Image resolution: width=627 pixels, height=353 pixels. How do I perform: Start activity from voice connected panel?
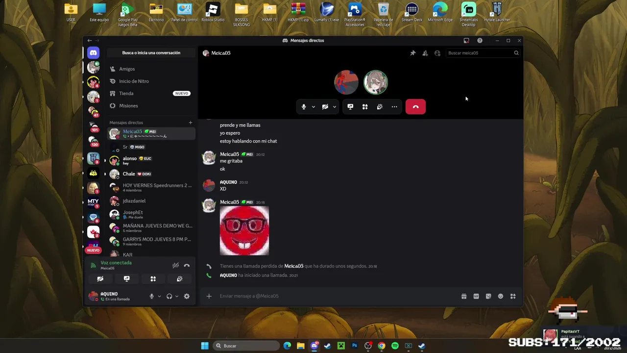click(153, 279)
